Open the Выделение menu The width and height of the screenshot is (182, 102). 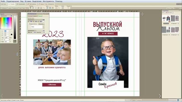[x=37, y=1]
